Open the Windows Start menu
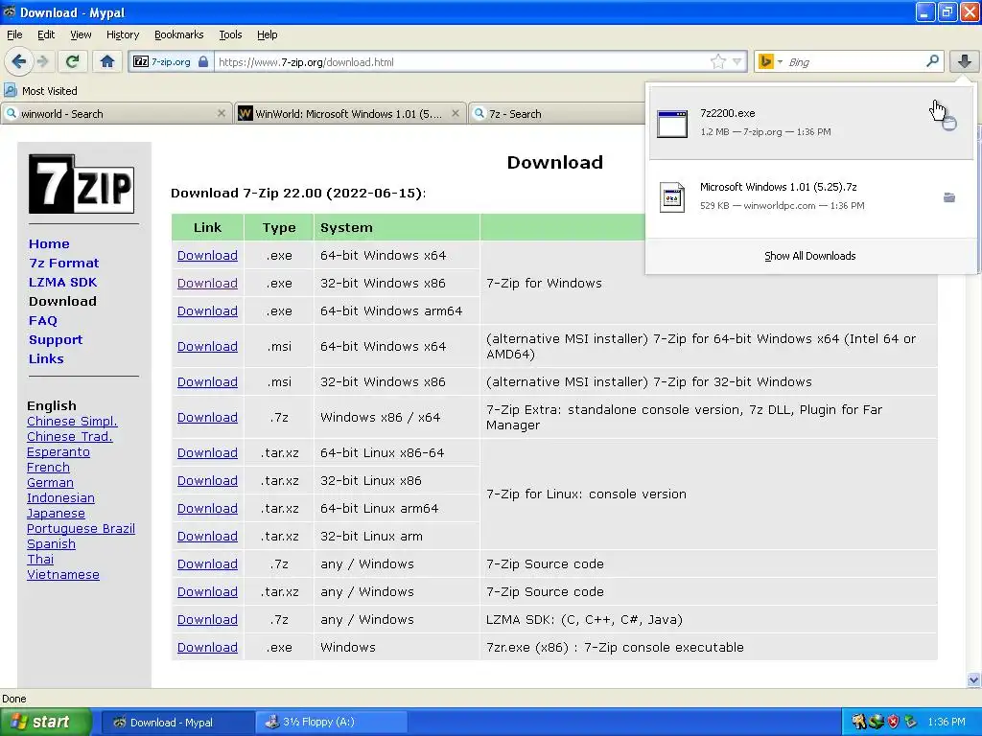Viewport: 982px width, 736px height. (45, 722)
